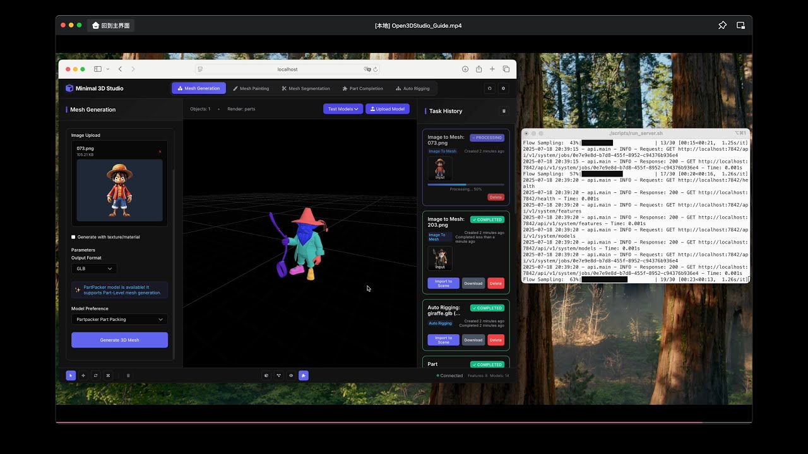
Task: Switch to Part Completion tab
Action: tap(362, 88)
